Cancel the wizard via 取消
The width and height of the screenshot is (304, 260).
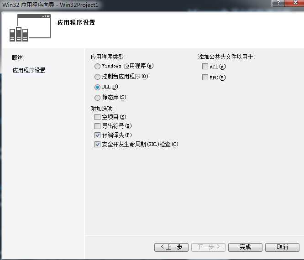click(x=282, y=247)
